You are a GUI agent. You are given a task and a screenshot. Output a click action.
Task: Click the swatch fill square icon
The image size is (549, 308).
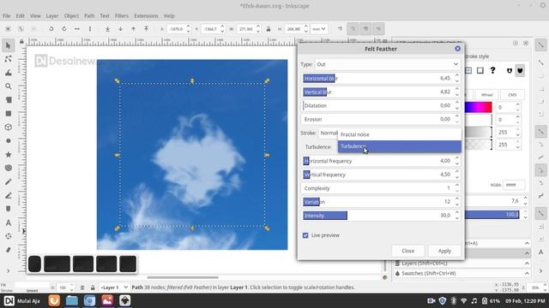(x=480, y=70)
